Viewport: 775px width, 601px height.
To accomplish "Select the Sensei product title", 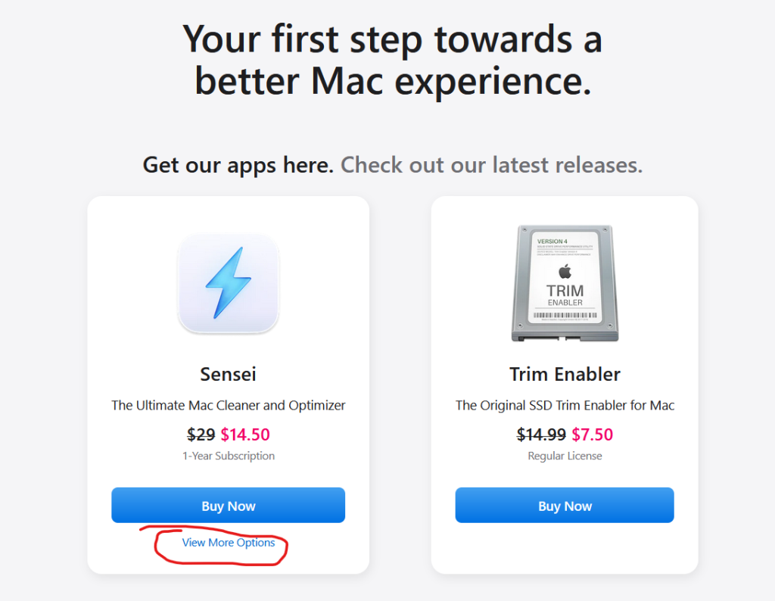I will (x=228, y=374).
